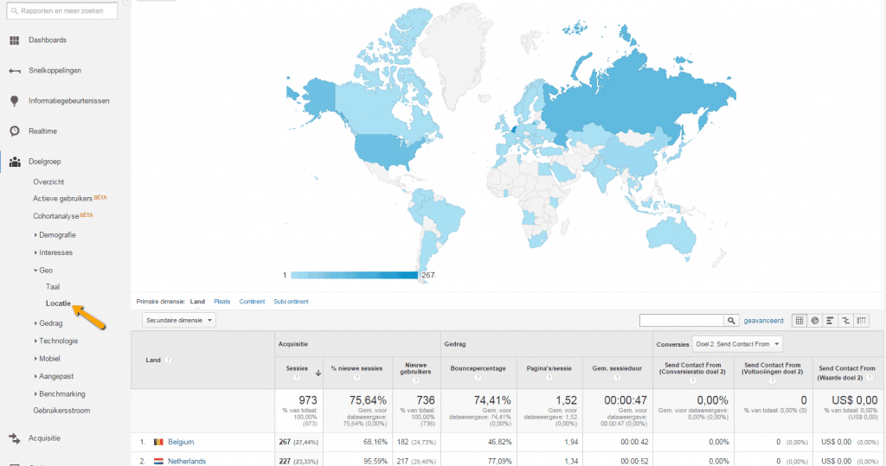Screen dimensions: 886x466
Task: Switch to performance bar view
Action: tap(830, 320)
